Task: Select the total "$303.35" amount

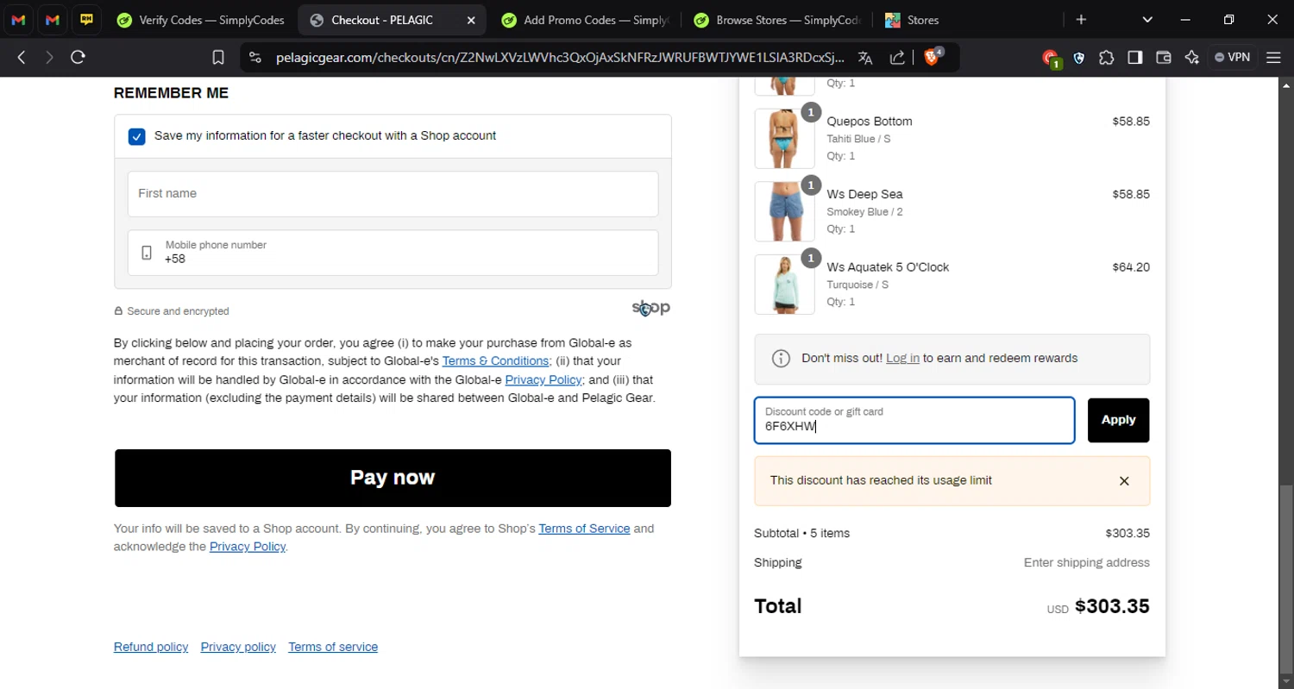Action: click(1113, 606)
